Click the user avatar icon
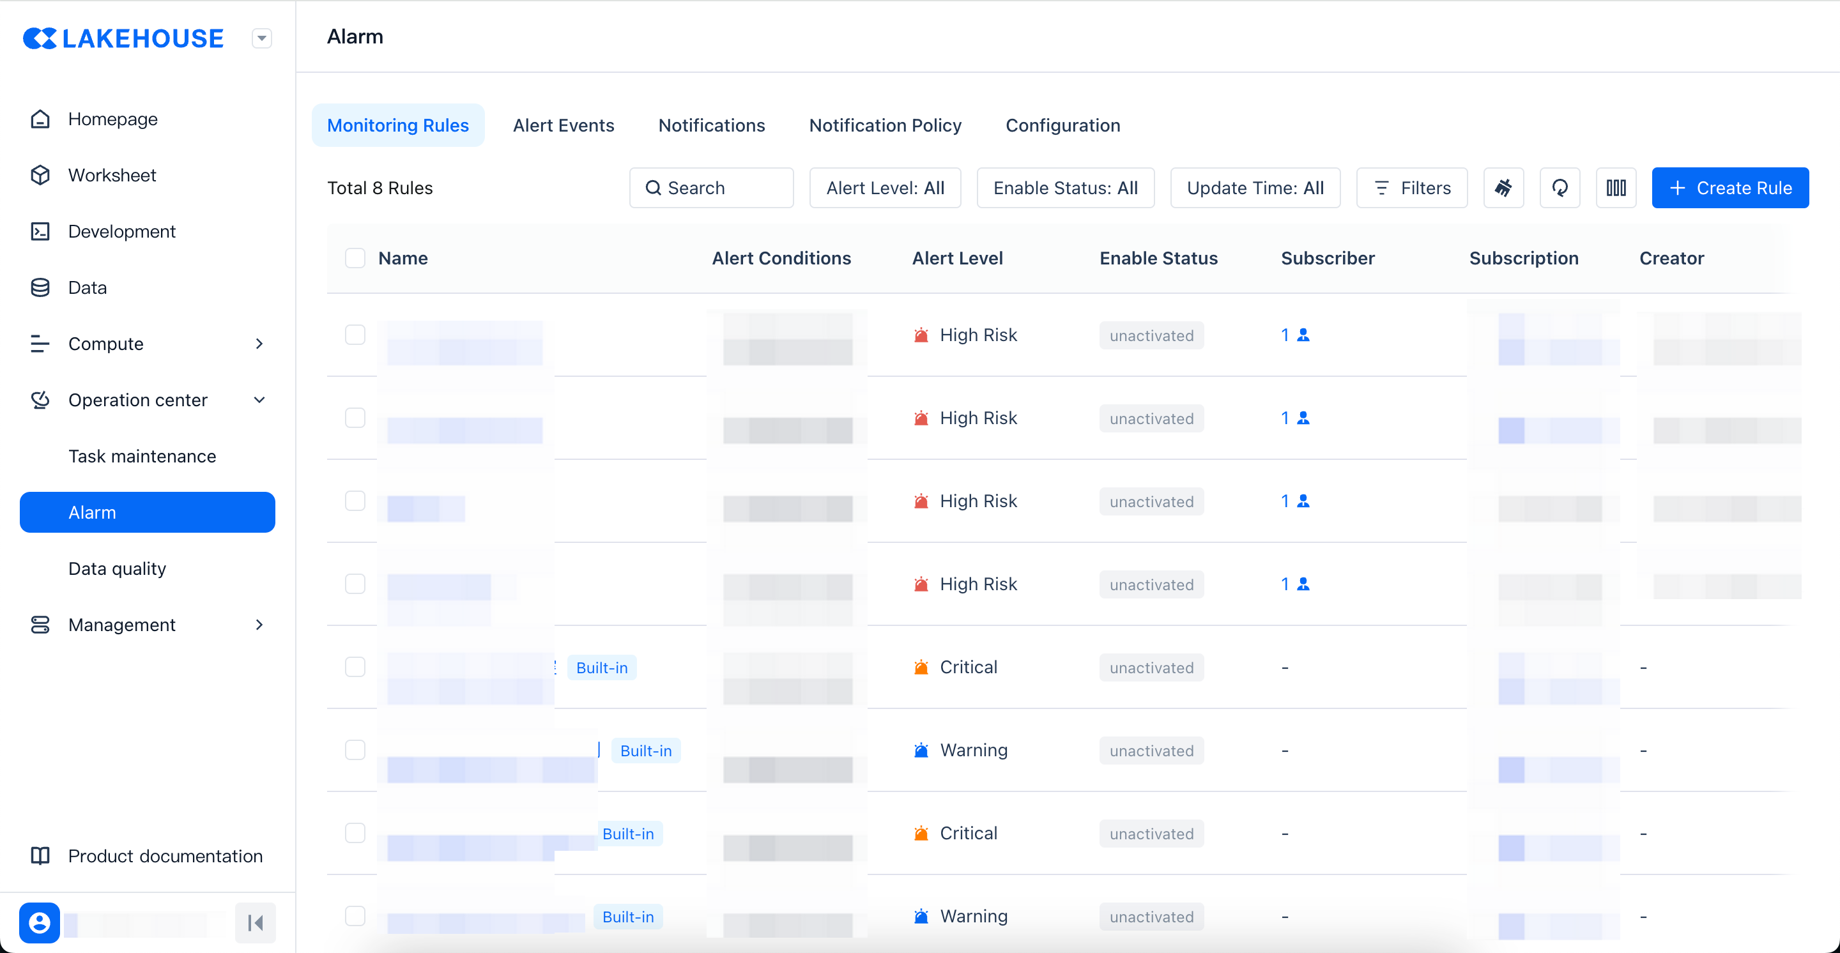Viewport: 1840px width, 953px height. (x=39, y=922)
